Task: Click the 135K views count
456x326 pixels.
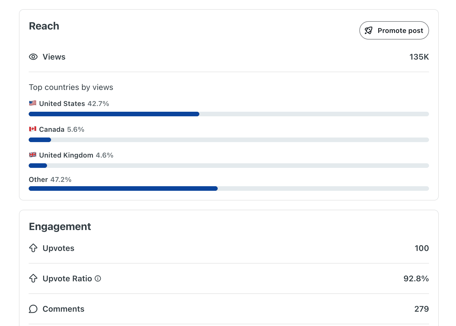Action: pyautogui.click(x=419, y=57)
